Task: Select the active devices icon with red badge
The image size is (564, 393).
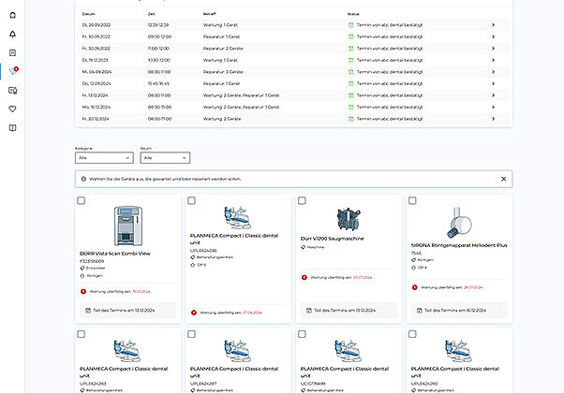Action: coord(13,71)
